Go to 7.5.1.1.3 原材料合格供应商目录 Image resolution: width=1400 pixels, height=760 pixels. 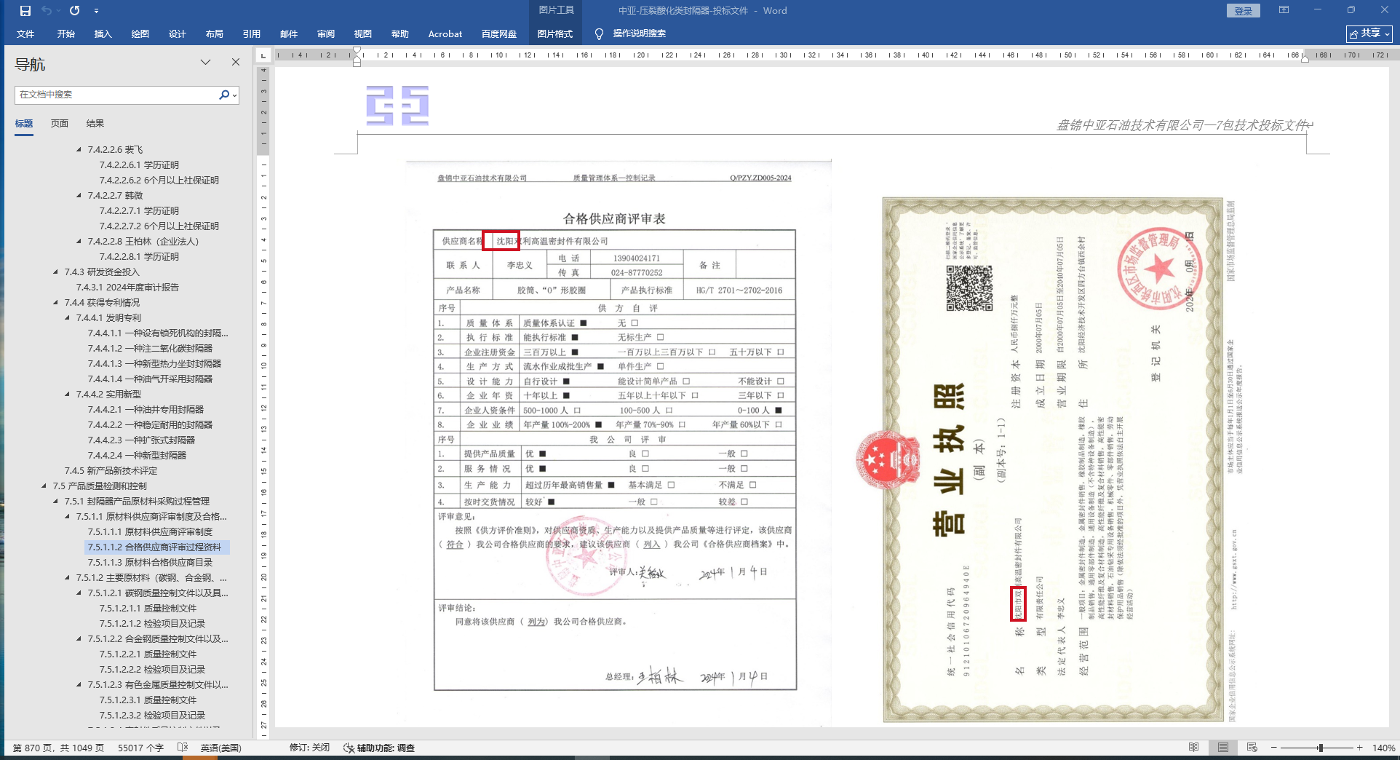[x=150, y=563]
